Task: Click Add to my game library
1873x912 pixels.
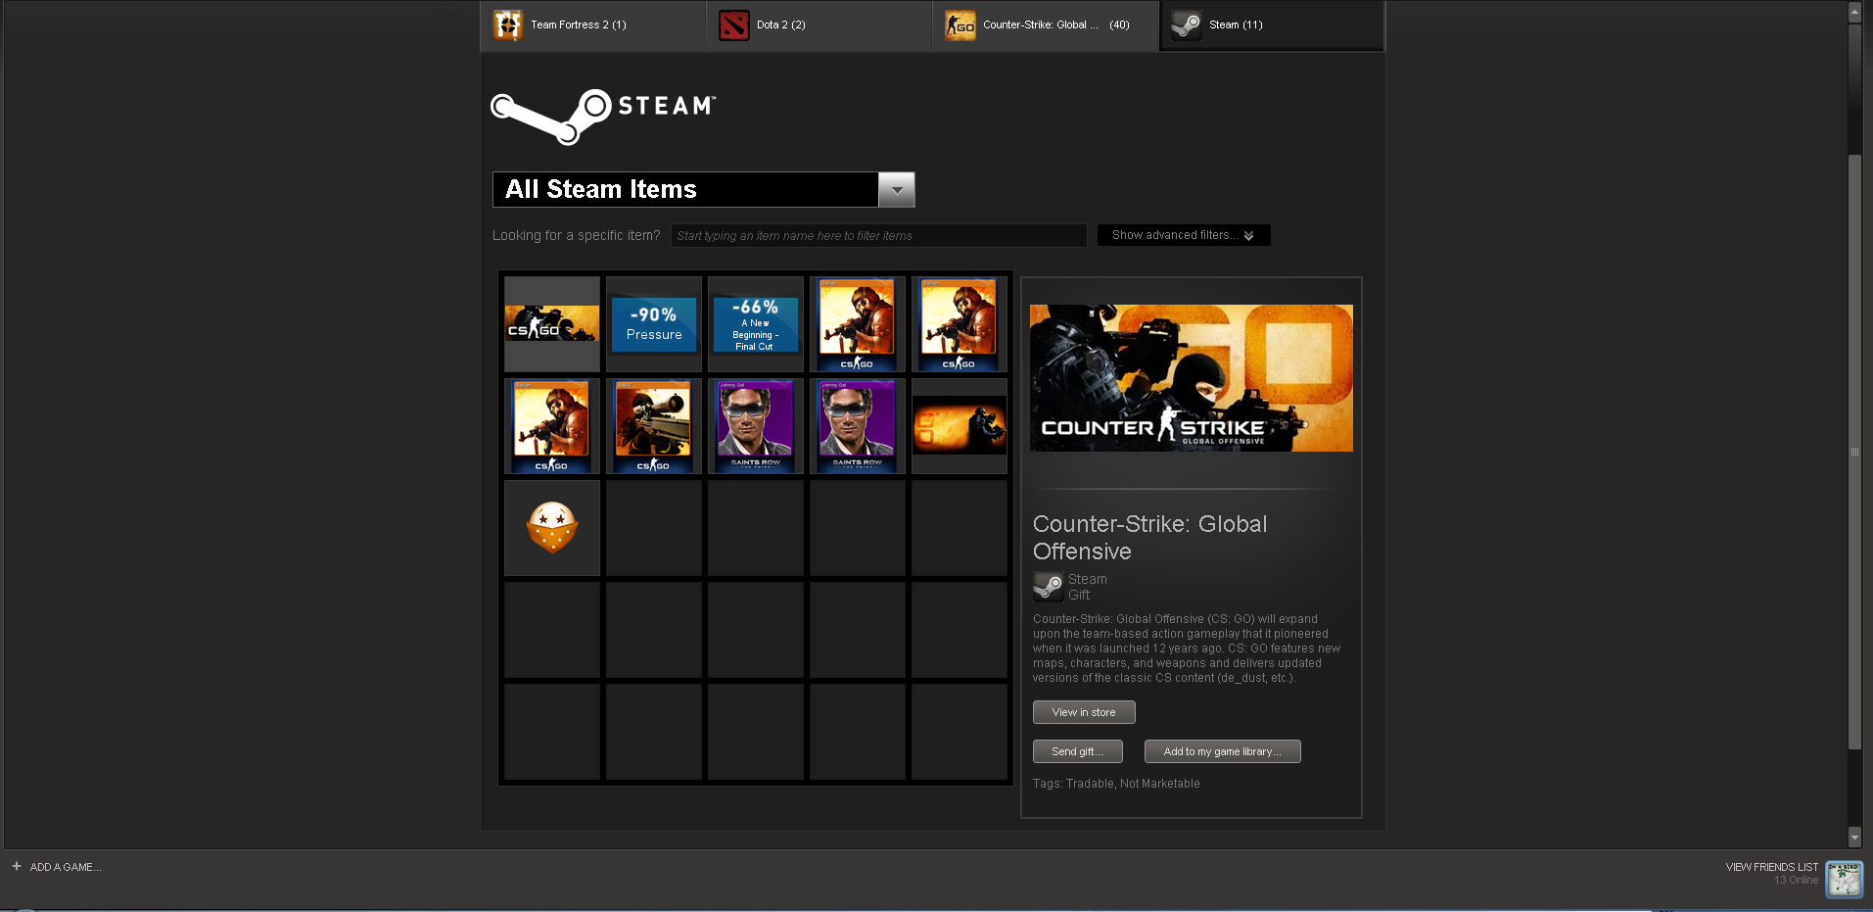Action: (1222, 751)
